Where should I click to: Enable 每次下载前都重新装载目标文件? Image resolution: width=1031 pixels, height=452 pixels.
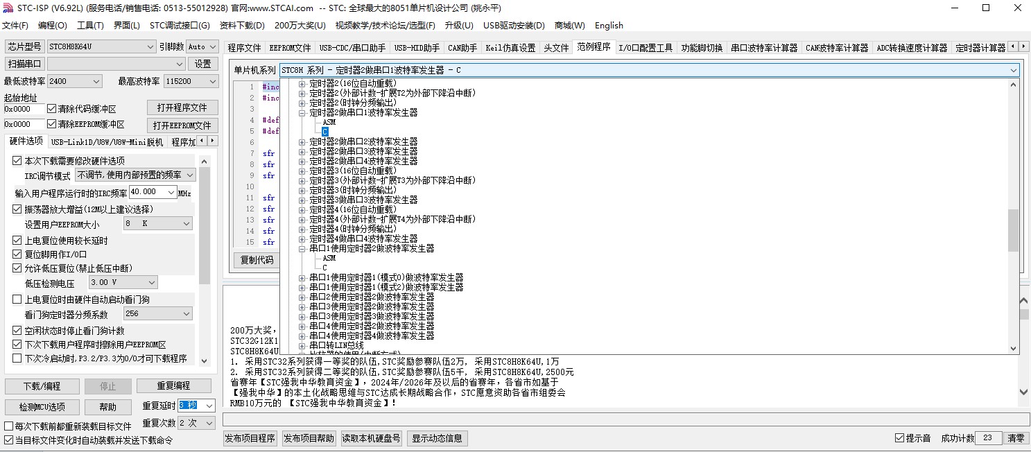pyautogui.click(x=9, y=426)
